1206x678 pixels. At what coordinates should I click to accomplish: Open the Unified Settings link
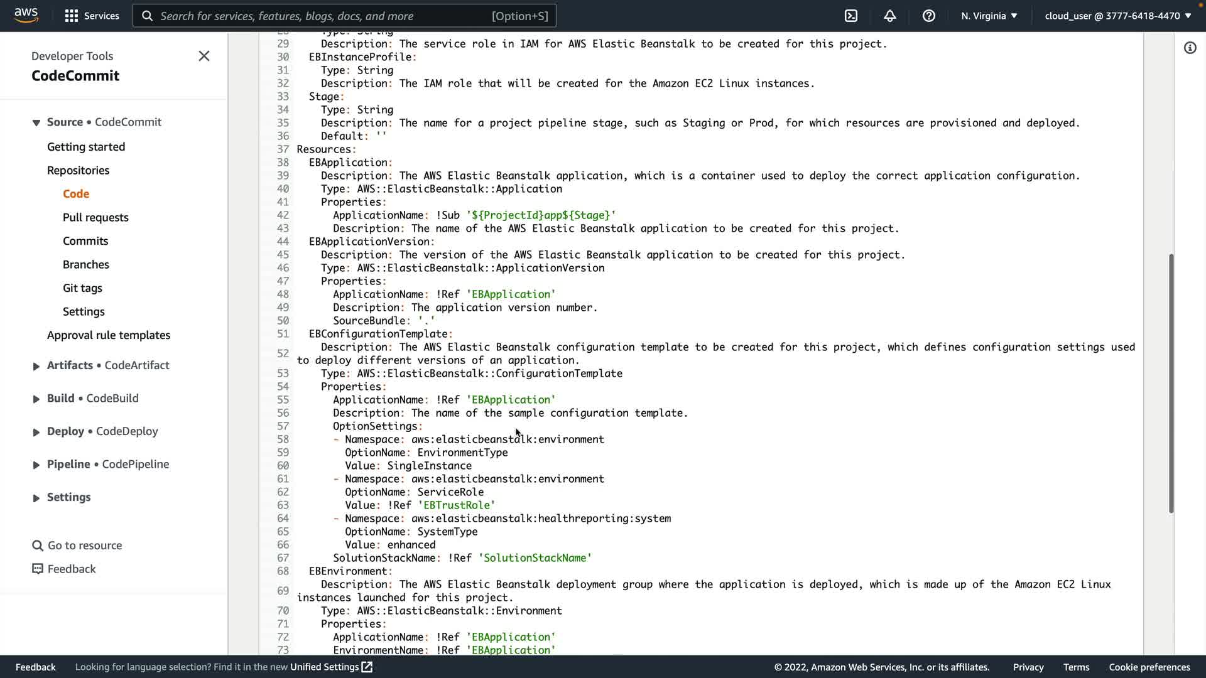tap(330, 667)
